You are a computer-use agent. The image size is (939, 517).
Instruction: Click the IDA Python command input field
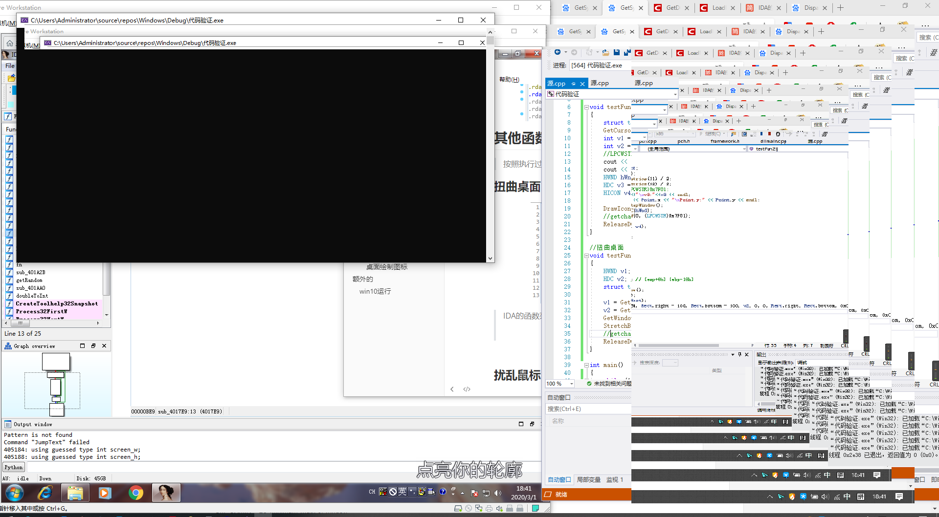[284, 467]
